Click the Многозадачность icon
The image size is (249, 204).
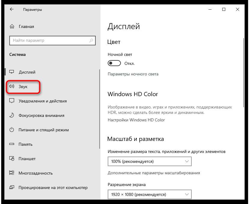[12, 173]
